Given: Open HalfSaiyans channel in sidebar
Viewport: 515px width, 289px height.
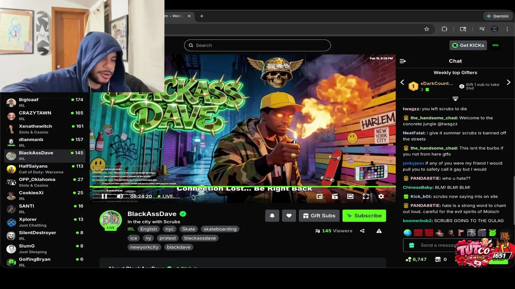Looking at the screenshot, I should [x=45, y=169].
